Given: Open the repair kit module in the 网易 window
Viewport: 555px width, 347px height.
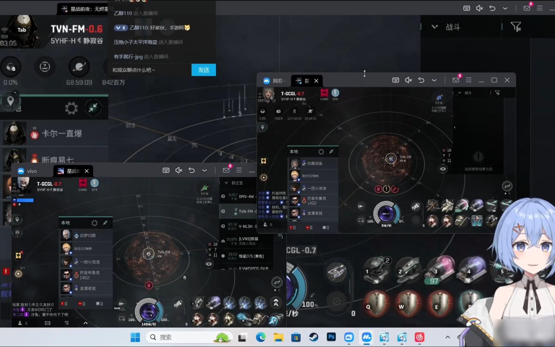Looking at the screenshot, I should click(x=477, y=221).
